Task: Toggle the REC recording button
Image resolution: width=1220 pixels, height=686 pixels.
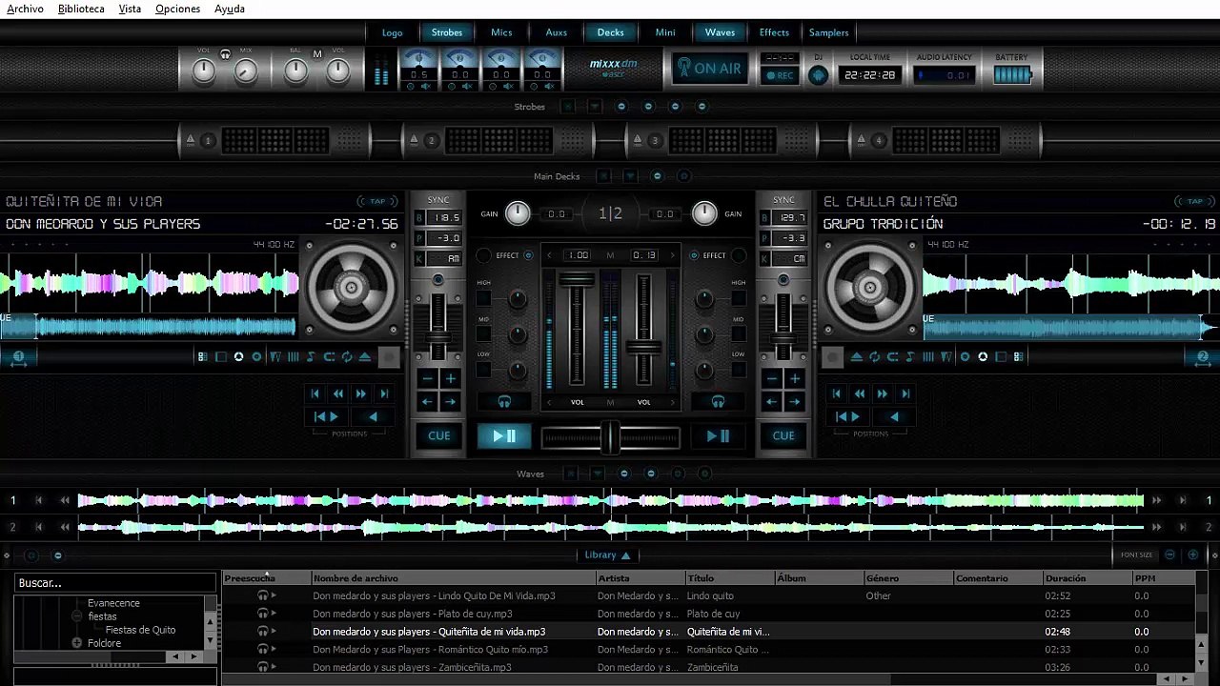Action: 779,75
